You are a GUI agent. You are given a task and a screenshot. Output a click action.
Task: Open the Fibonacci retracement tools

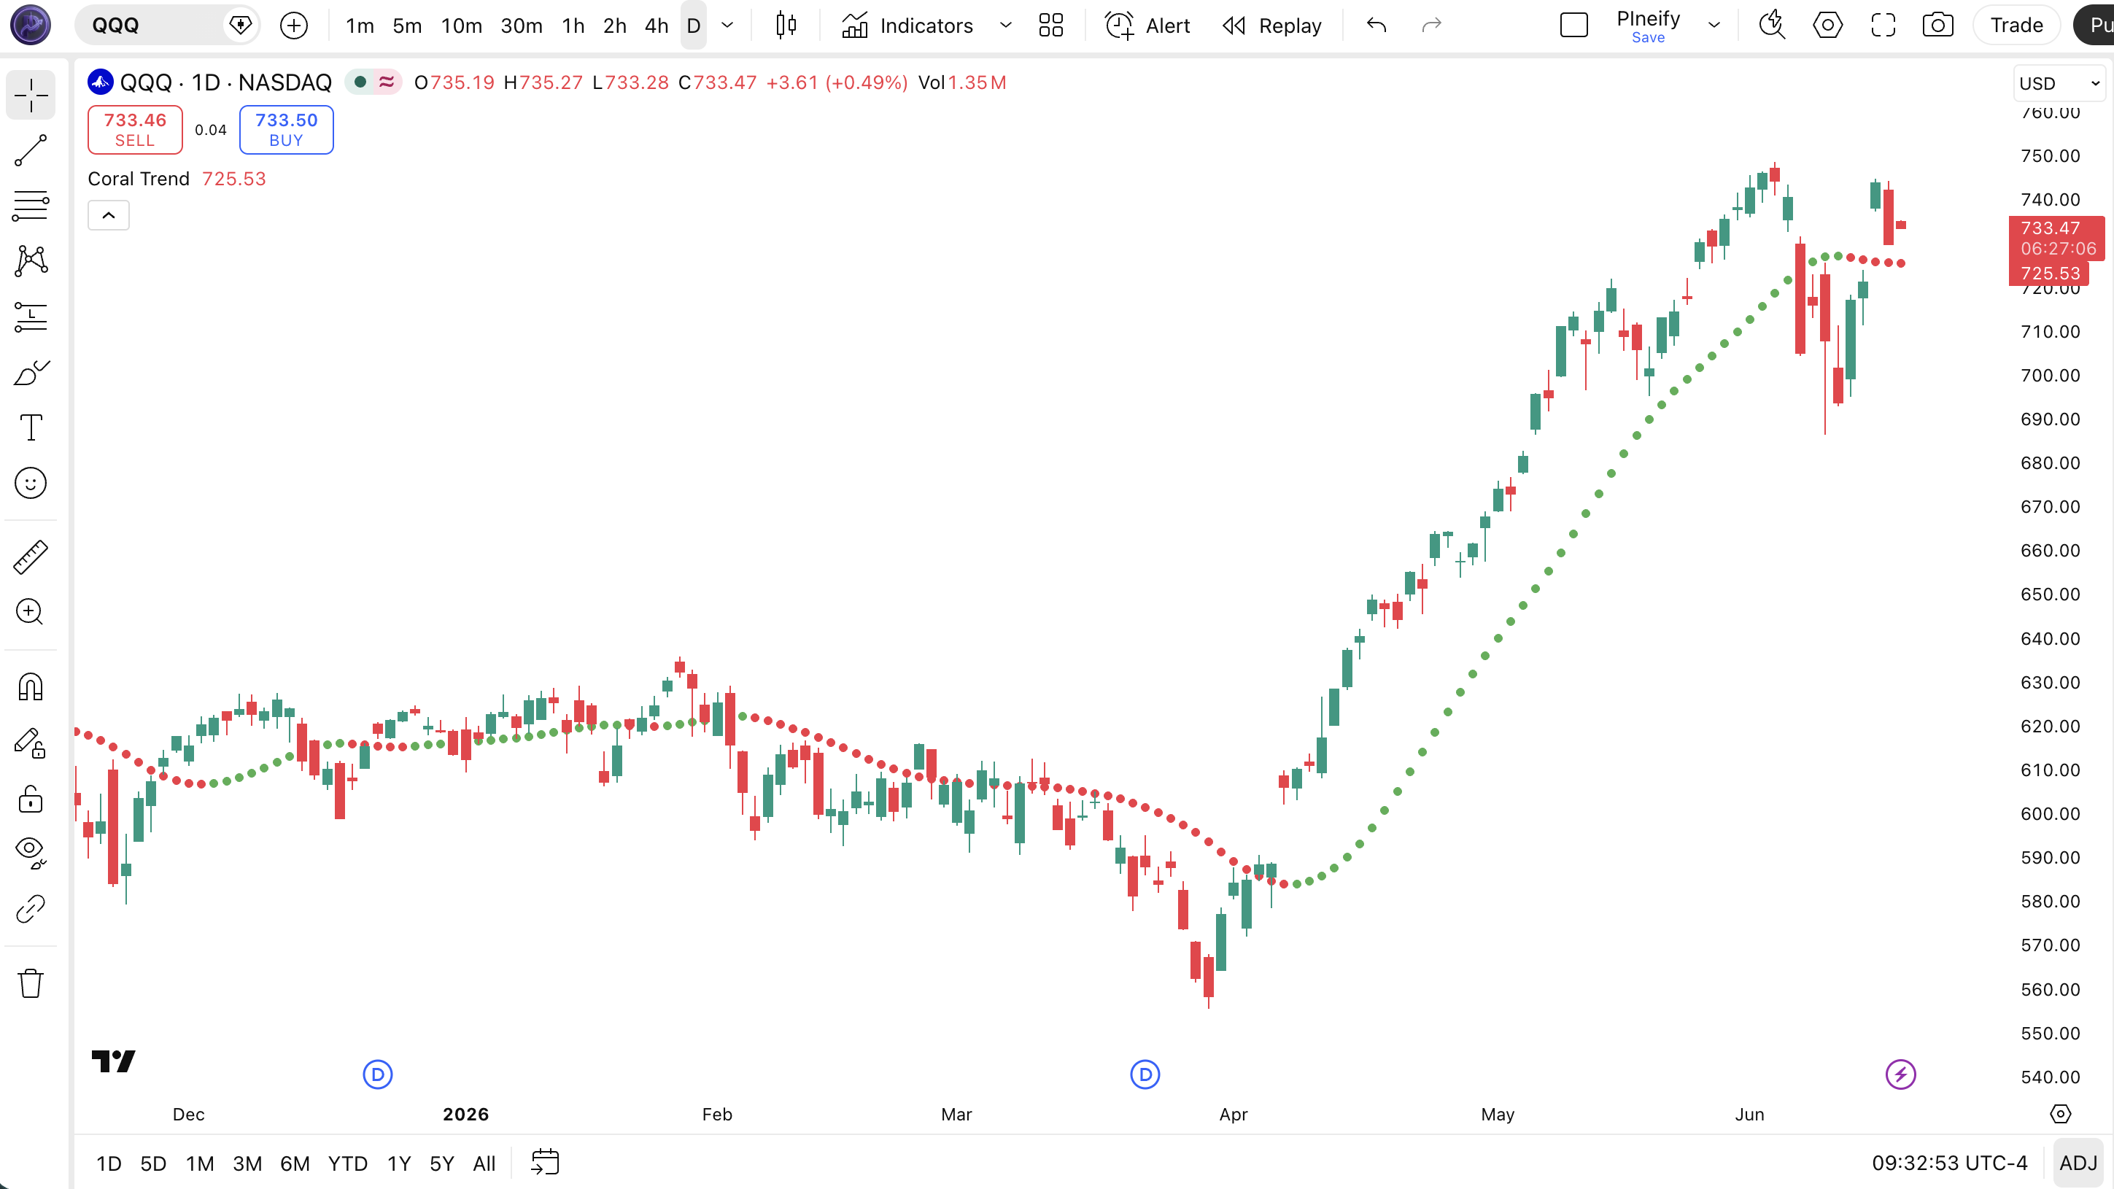[x=31, y=206]
